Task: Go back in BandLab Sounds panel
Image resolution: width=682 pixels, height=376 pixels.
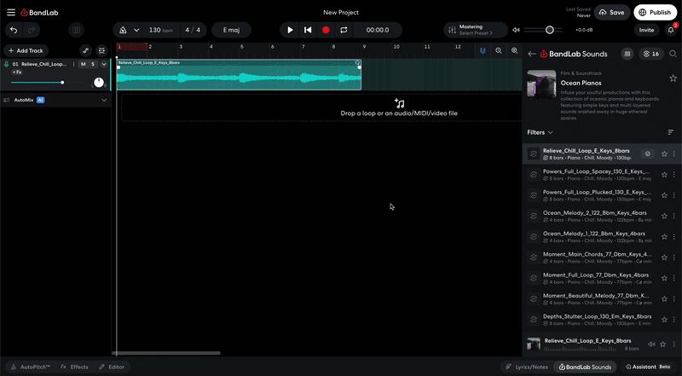Action: coord(531,54)
